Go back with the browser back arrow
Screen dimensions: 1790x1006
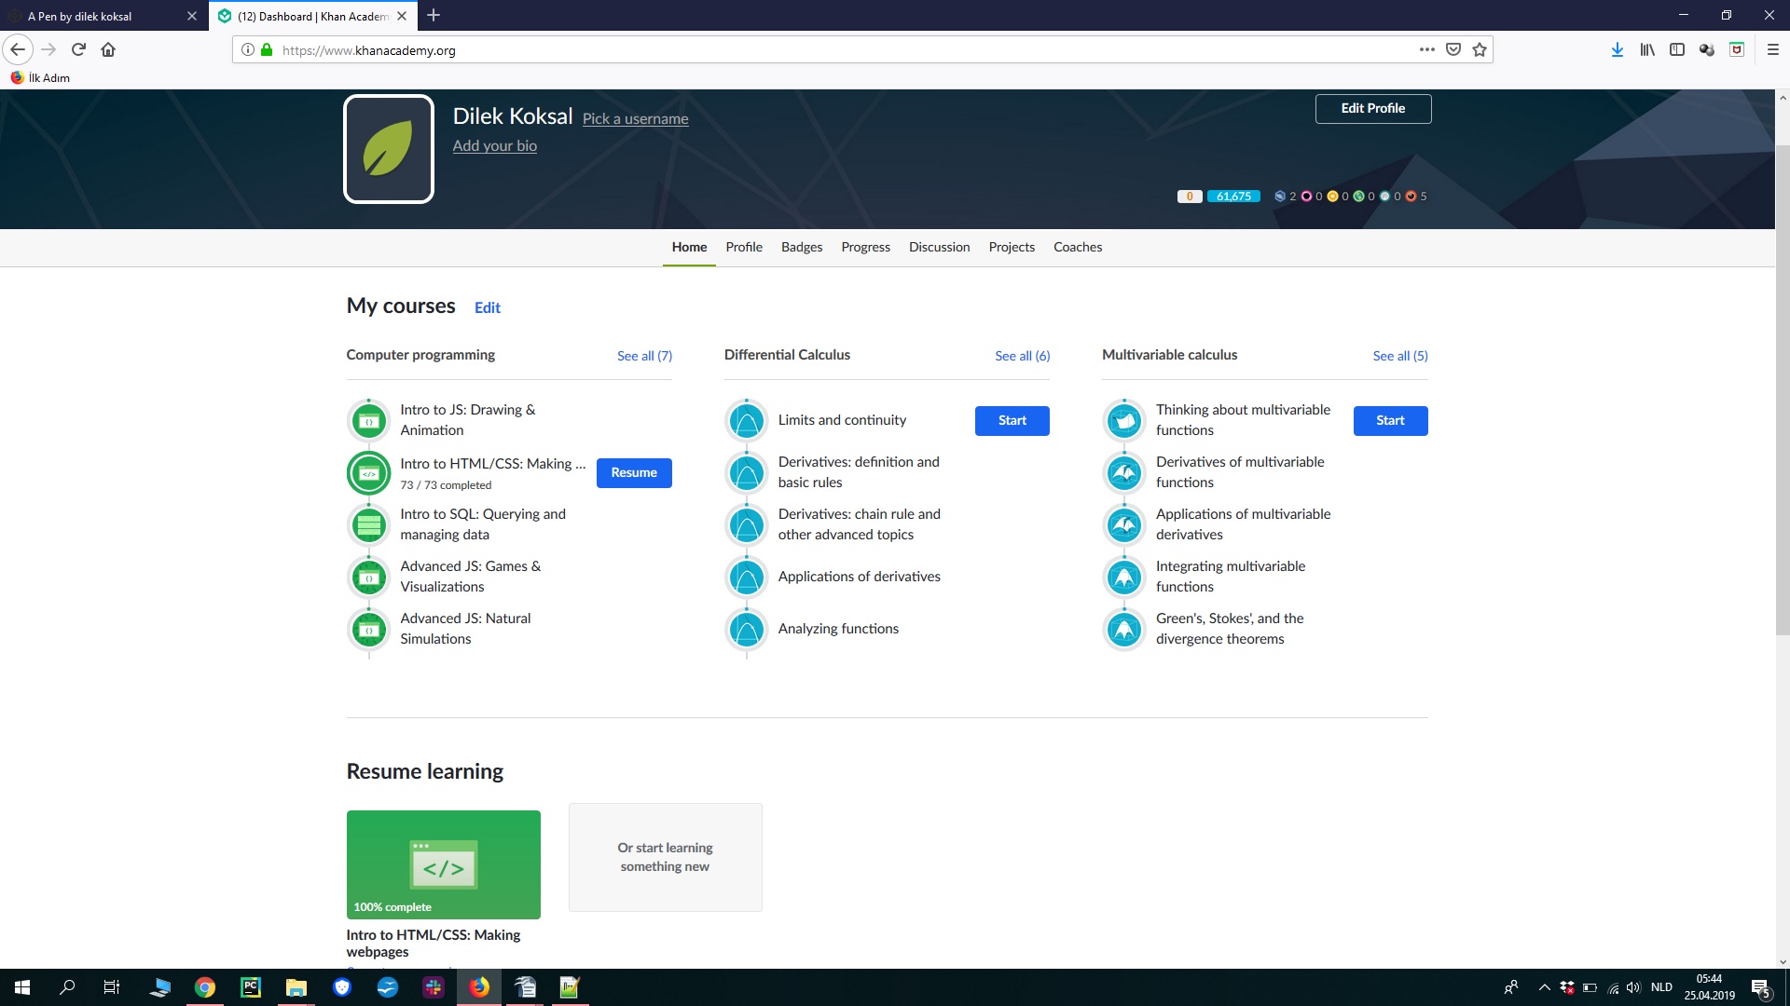18,50
